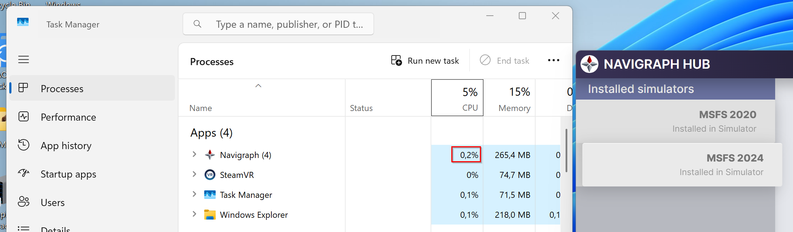Screen dimensions: 793x232
Task: Select the Windows Explorer process row
Action: pyautogui.click(x=370, y=215)
